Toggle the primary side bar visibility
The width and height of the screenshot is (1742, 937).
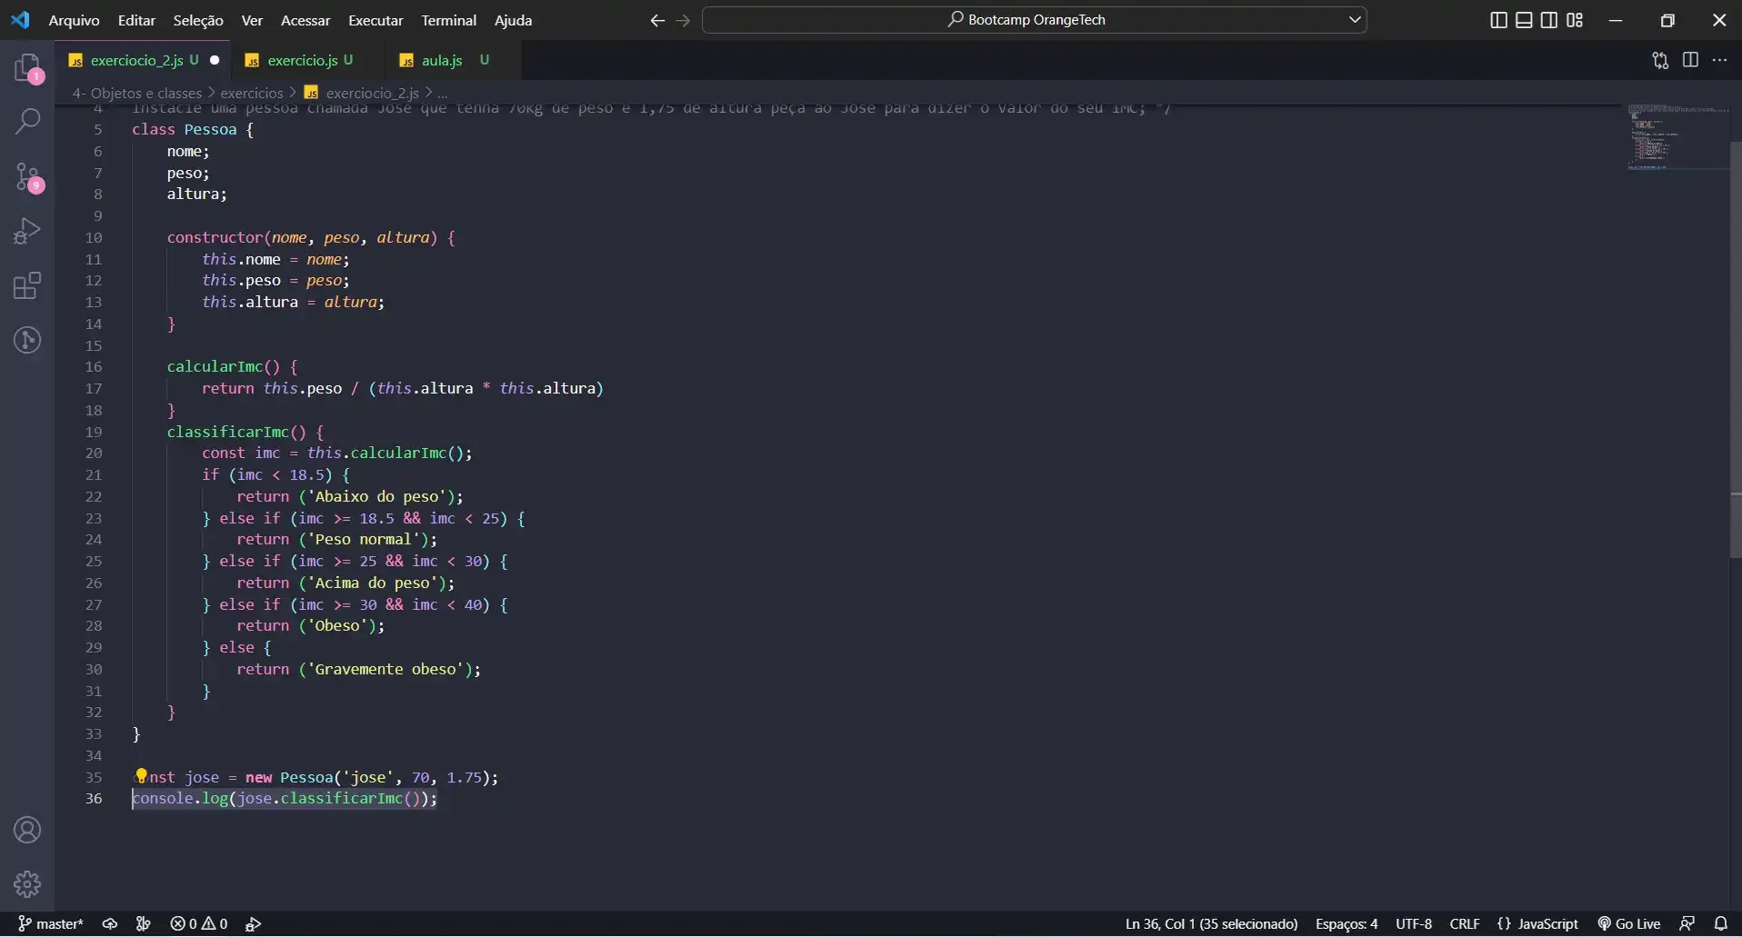coord(1498,20)
